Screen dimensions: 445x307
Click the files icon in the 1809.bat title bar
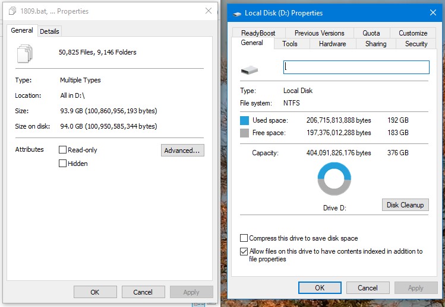[12, 11]
